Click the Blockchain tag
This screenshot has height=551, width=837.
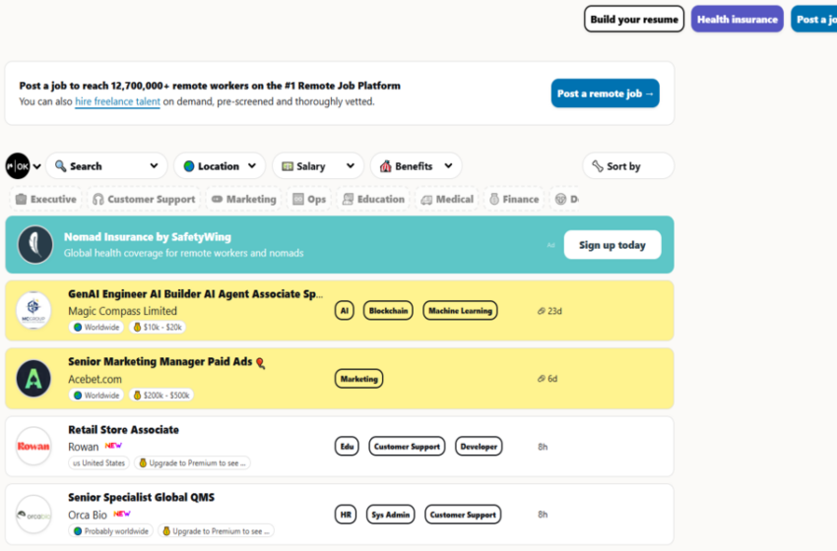click(x=388, y=311)
